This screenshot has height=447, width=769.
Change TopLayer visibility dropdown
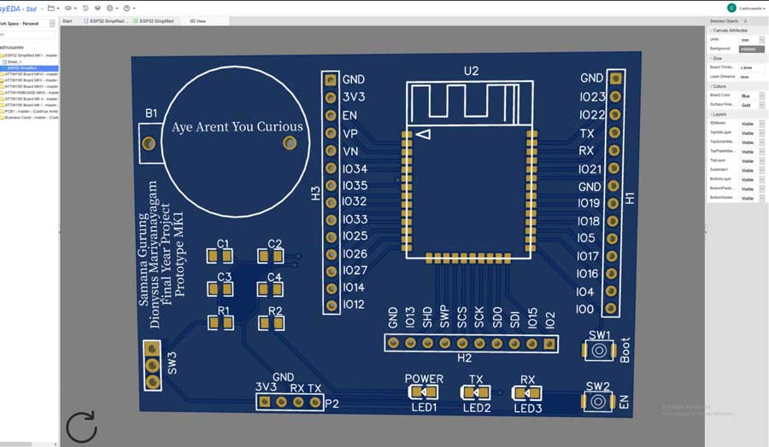tap(751, 160)
